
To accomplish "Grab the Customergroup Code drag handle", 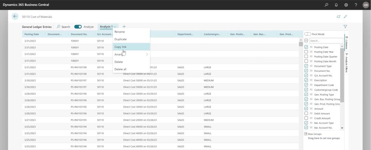I will (311, 89).
